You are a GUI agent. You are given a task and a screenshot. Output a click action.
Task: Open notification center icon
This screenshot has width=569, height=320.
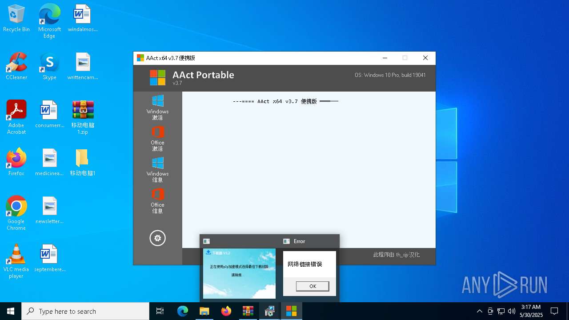click(x=554, y=311)
